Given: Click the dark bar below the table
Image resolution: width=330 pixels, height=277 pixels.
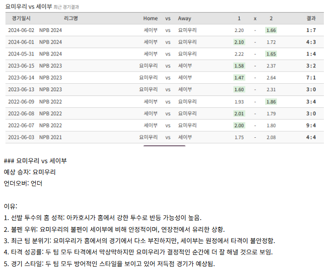Looking at the screenshot, I should tap(165, 146).
